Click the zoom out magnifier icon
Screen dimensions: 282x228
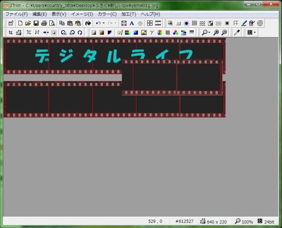pyautogui.click(x=224, y=33)
